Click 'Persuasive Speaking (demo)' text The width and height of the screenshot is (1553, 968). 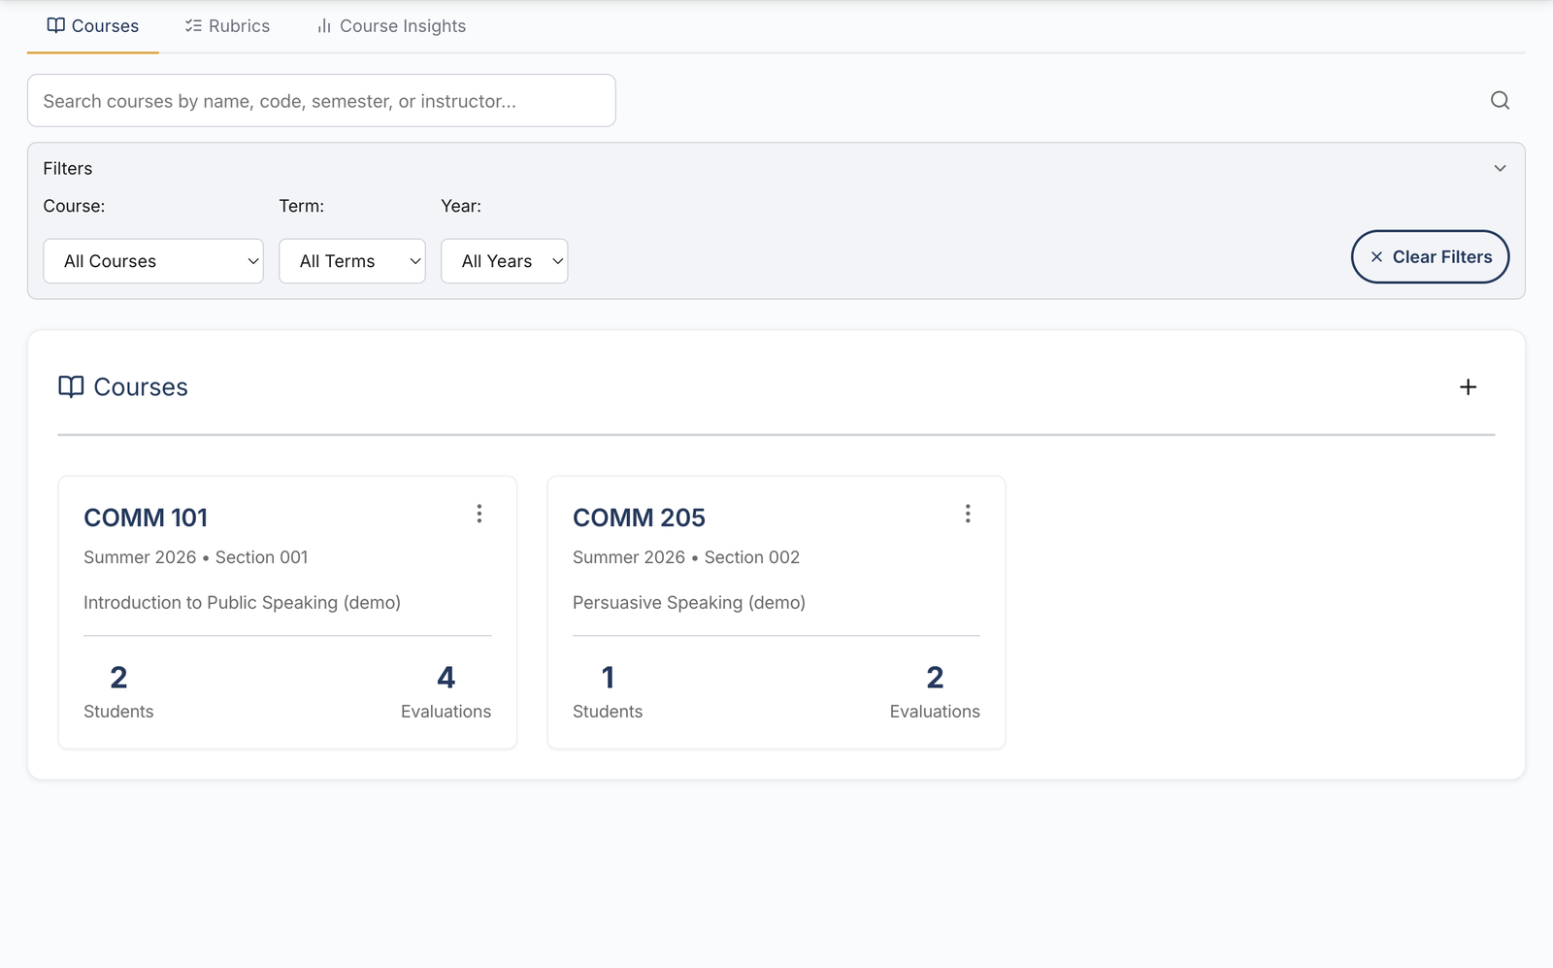pos(689,603)
